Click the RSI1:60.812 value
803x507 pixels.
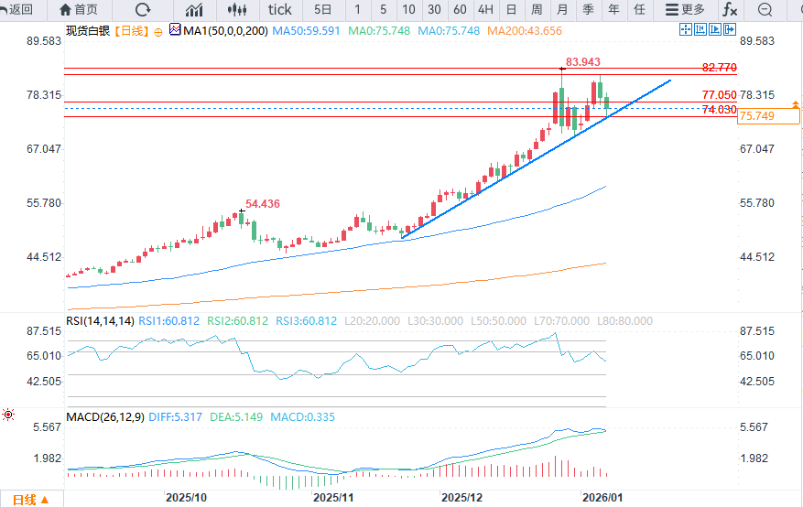(x=169, y=321)
